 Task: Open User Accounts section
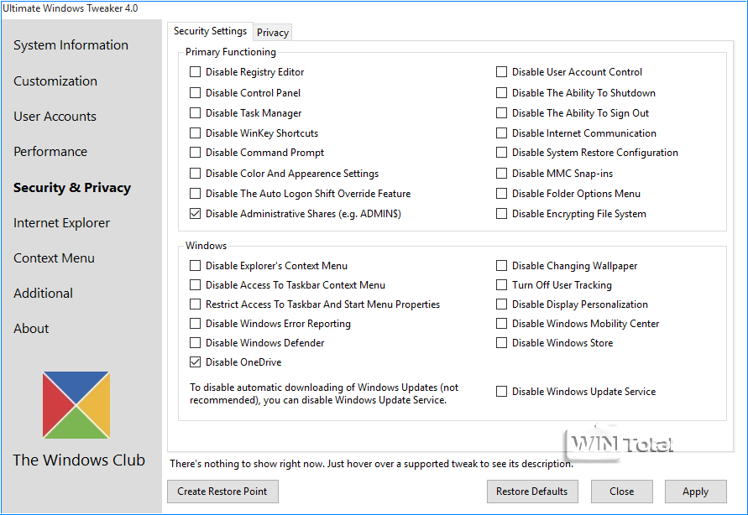55,117
